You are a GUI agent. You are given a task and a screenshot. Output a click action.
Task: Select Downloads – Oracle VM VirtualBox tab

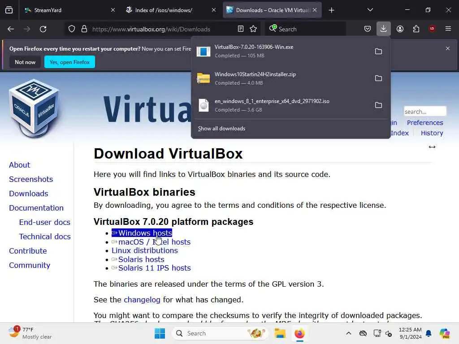coord(272,10)
